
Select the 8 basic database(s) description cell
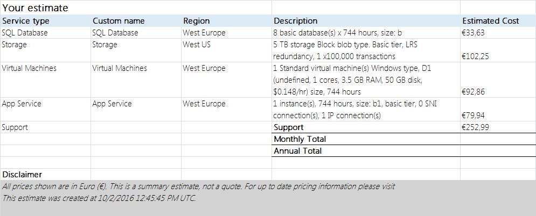366,33
